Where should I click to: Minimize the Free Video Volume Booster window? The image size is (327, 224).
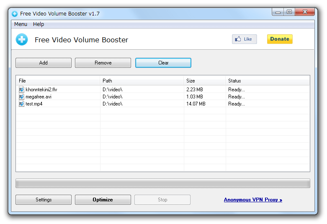coord(278,12)
